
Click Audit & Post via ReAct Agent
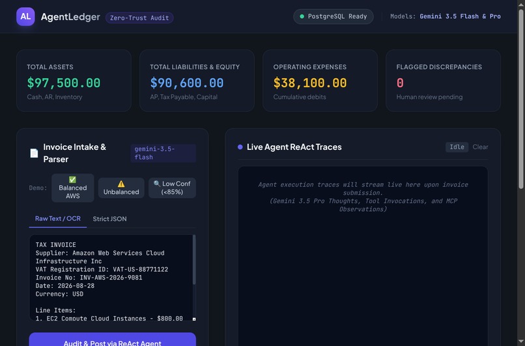pyautogui.click(x=113, y=339)
